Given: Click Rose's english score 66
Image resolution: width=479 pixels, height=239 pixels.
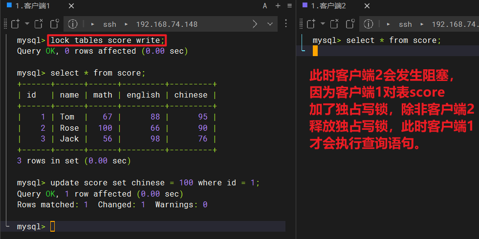Looking at the screenshot, I should click(155, 128).
